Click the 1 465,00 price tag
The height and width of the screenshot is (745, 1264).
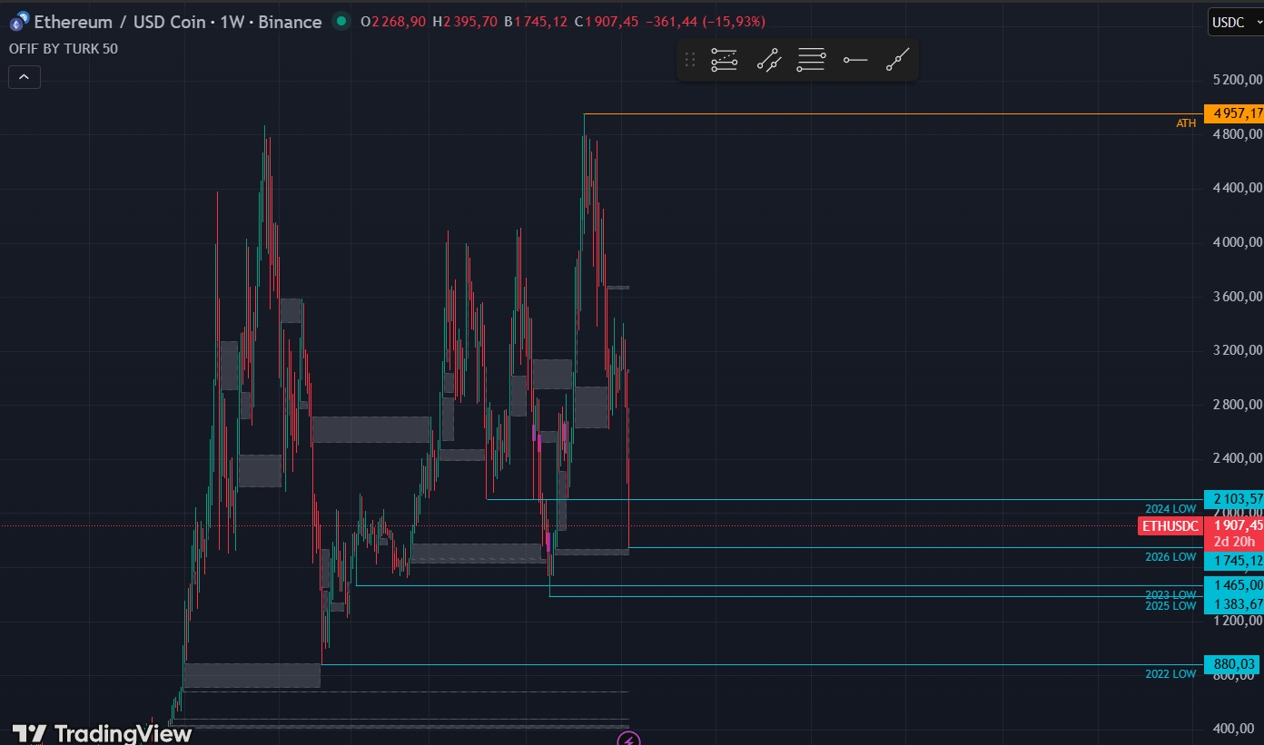click(x=1233, y=585)
